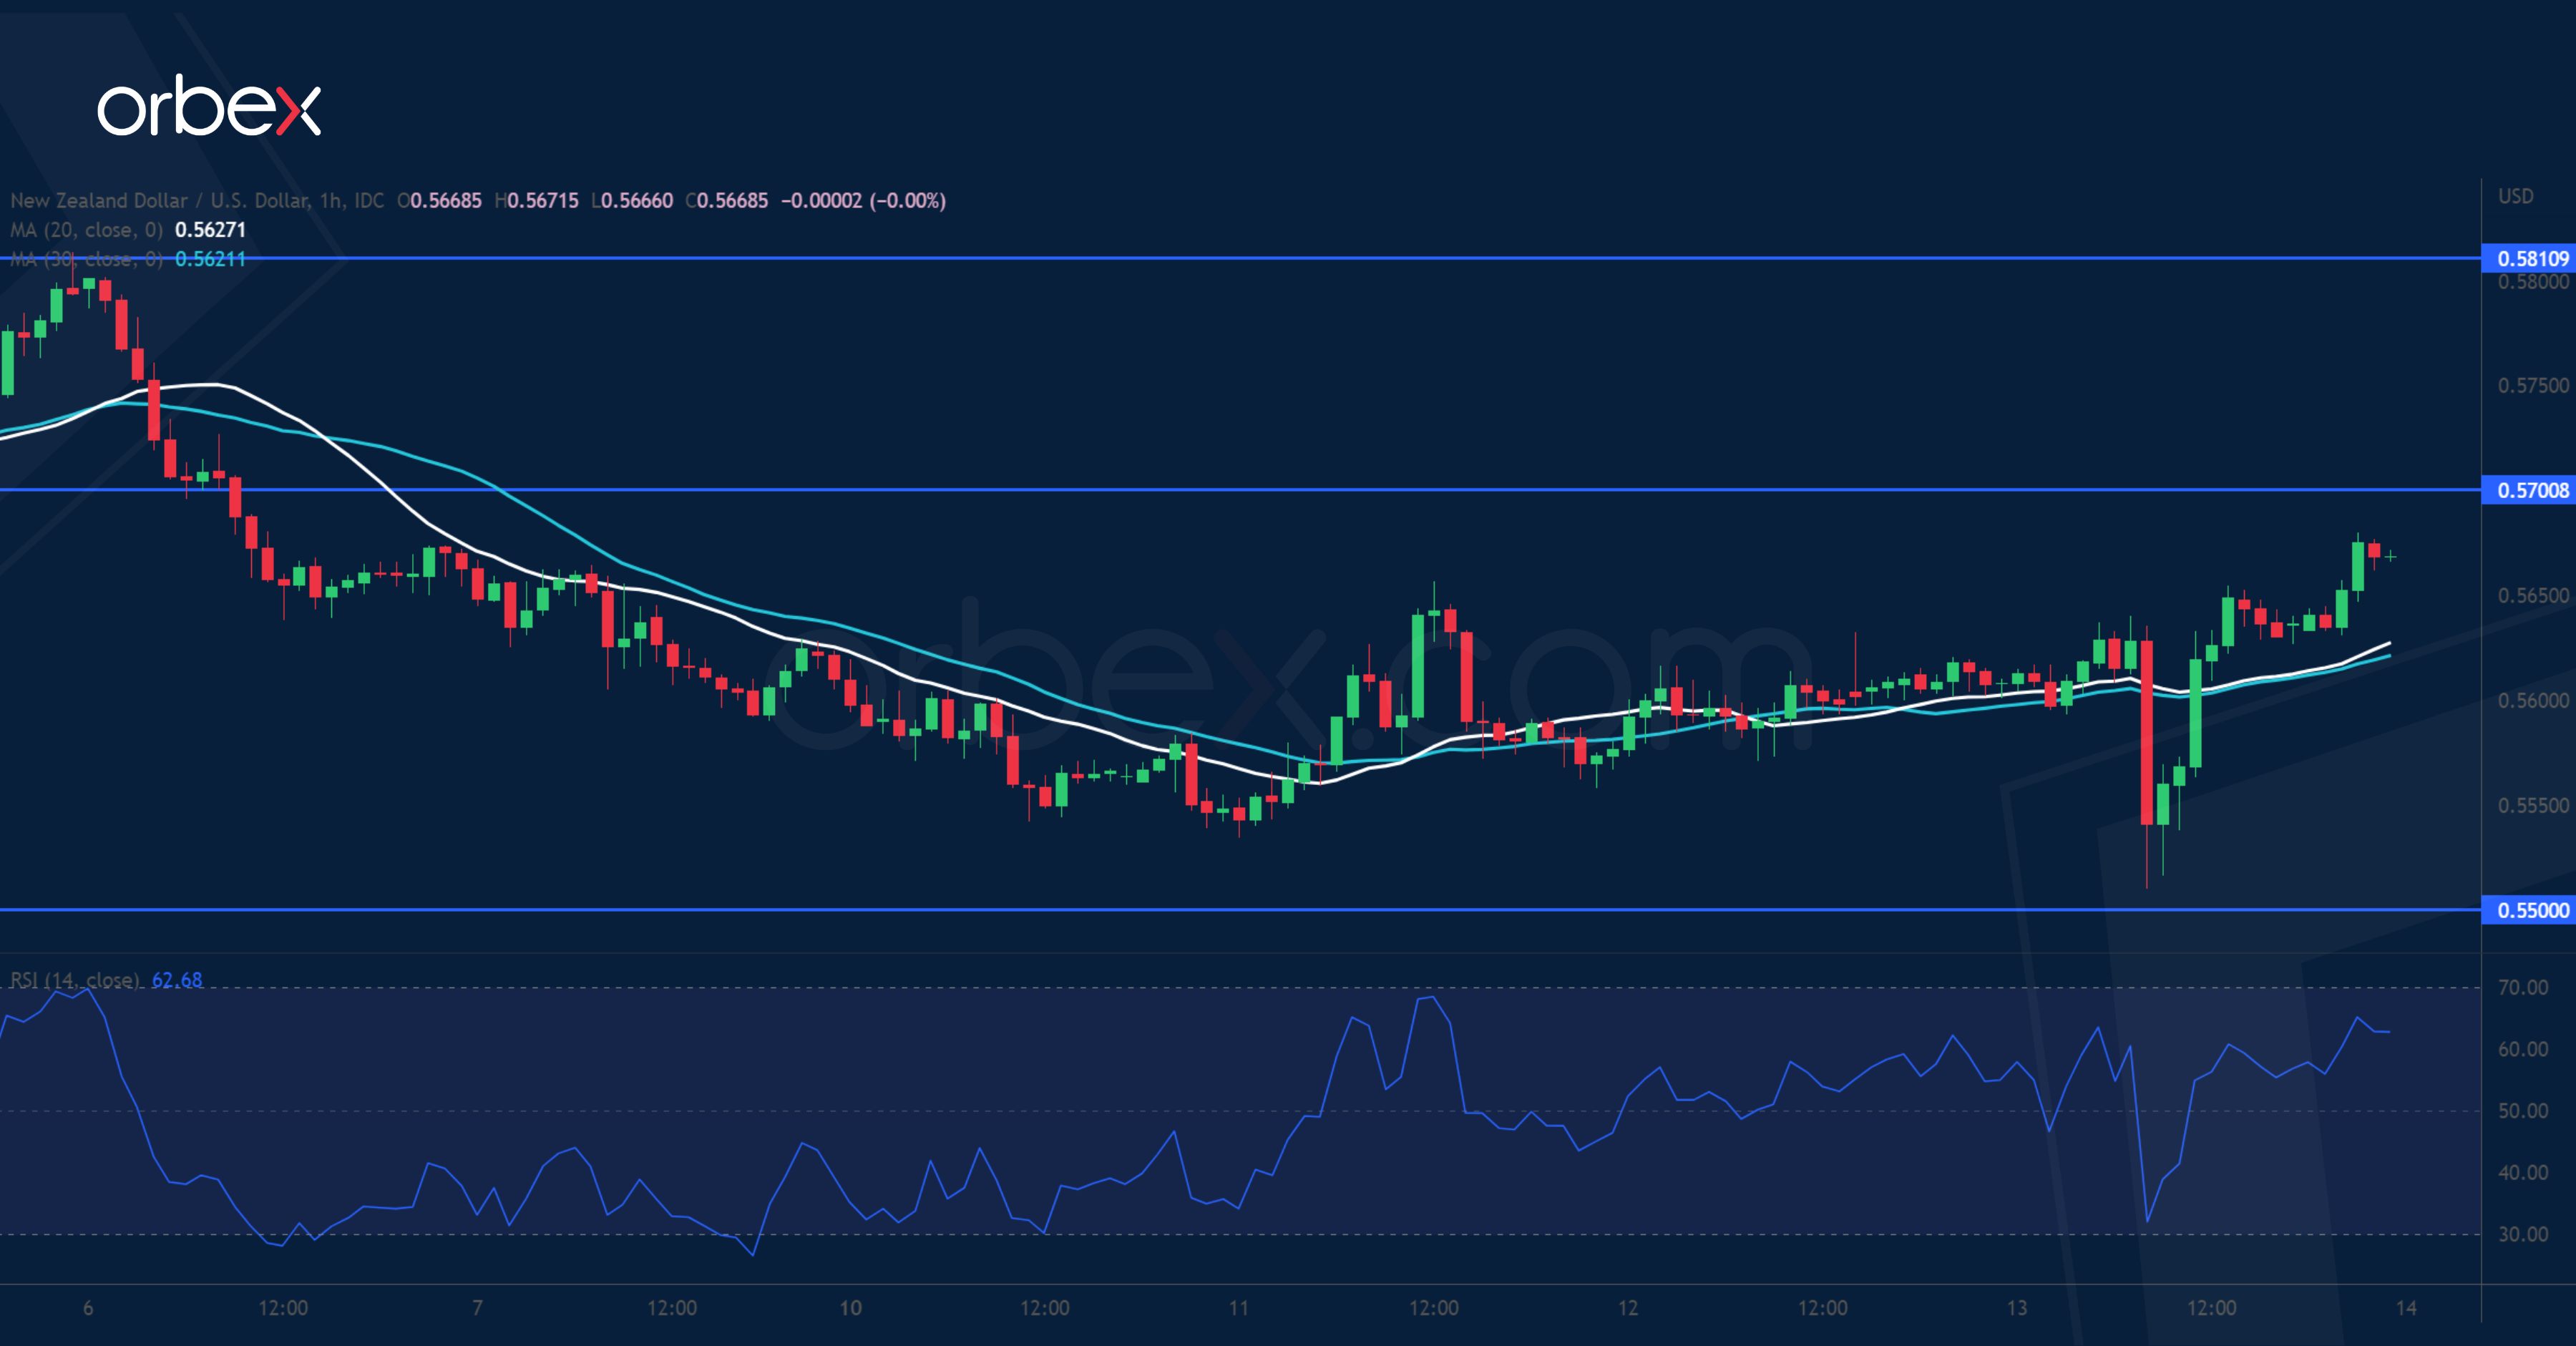The width and height of the screenshot is (2576, 1346).
Task: Click the RSI (14, close) indicator label
Action: click(74, 980)
